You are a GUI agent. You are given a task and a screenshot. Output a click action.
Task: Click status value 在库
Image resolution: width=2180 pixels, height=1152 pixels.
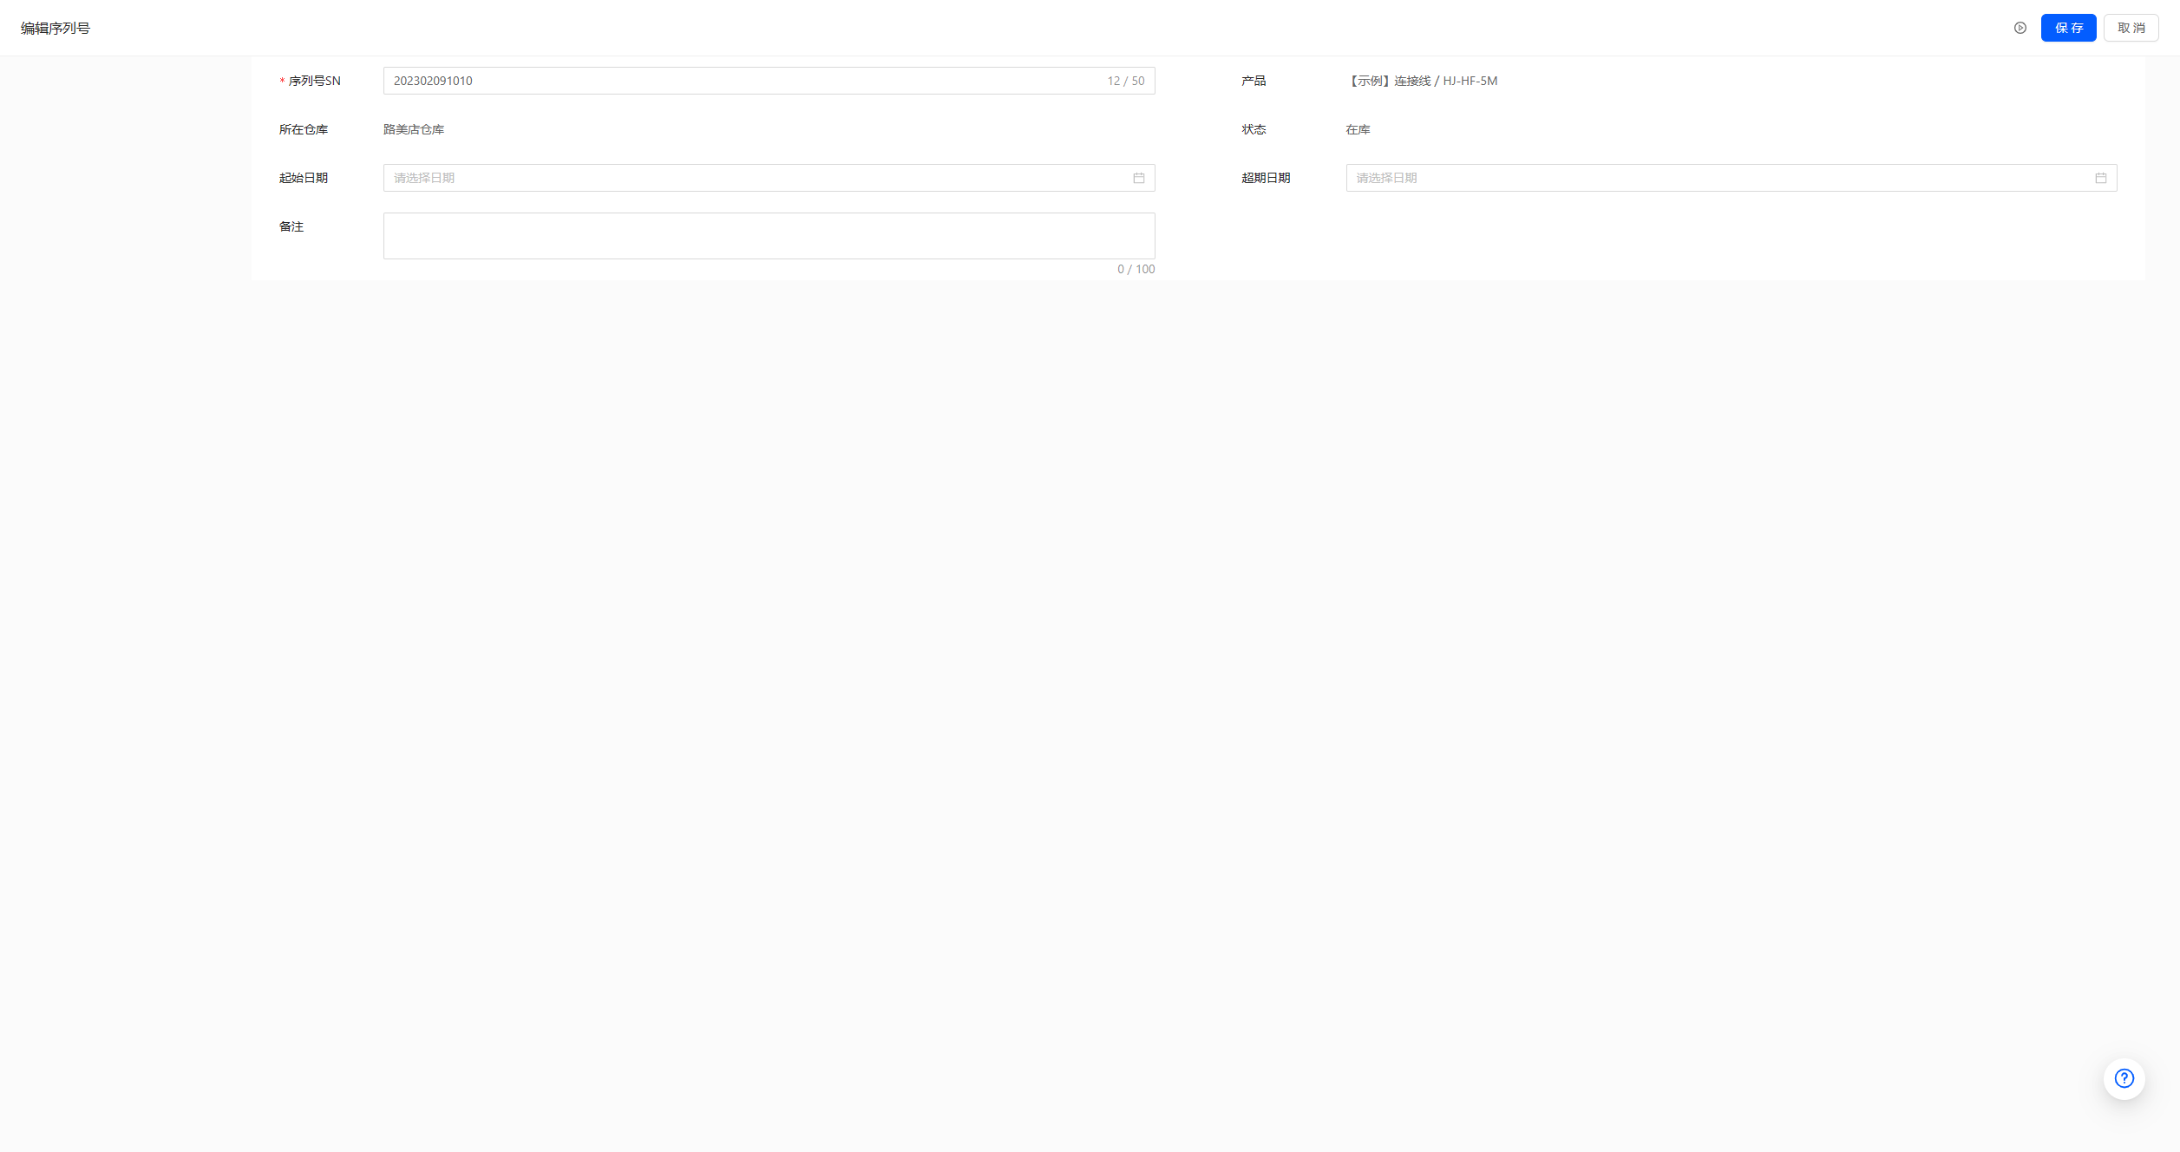pyautogui.click(x=1358, y=129)
